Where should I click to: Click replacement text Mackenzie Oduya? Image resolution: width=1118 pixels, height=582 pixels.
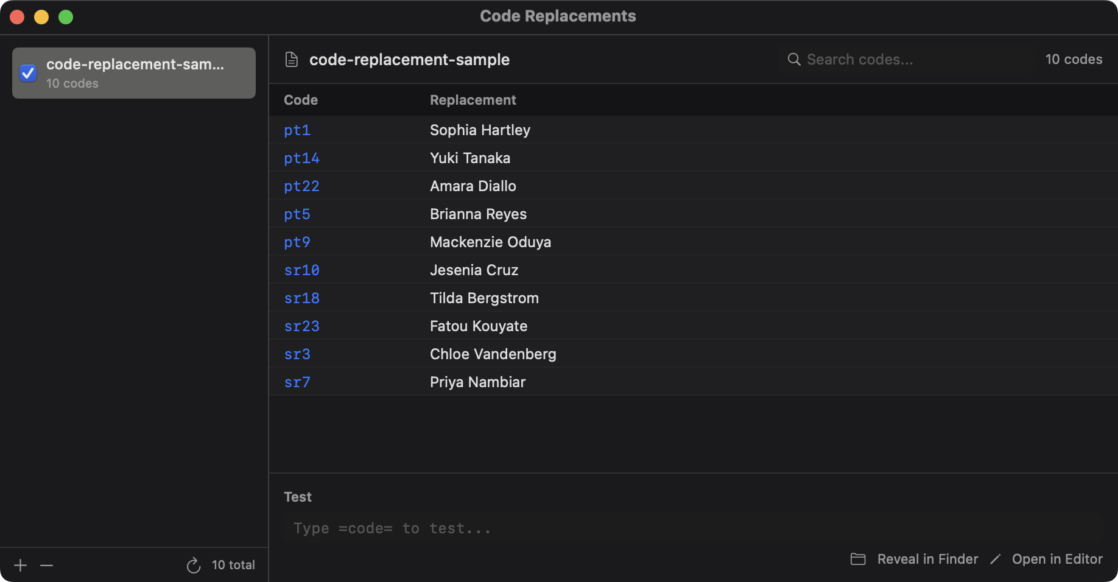tap(490, 242)
